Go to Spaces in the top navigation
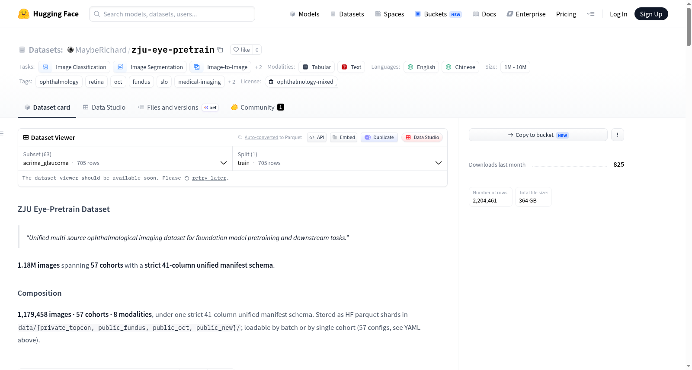The height and width of the screenshot is (370, 692). [390, 14]
